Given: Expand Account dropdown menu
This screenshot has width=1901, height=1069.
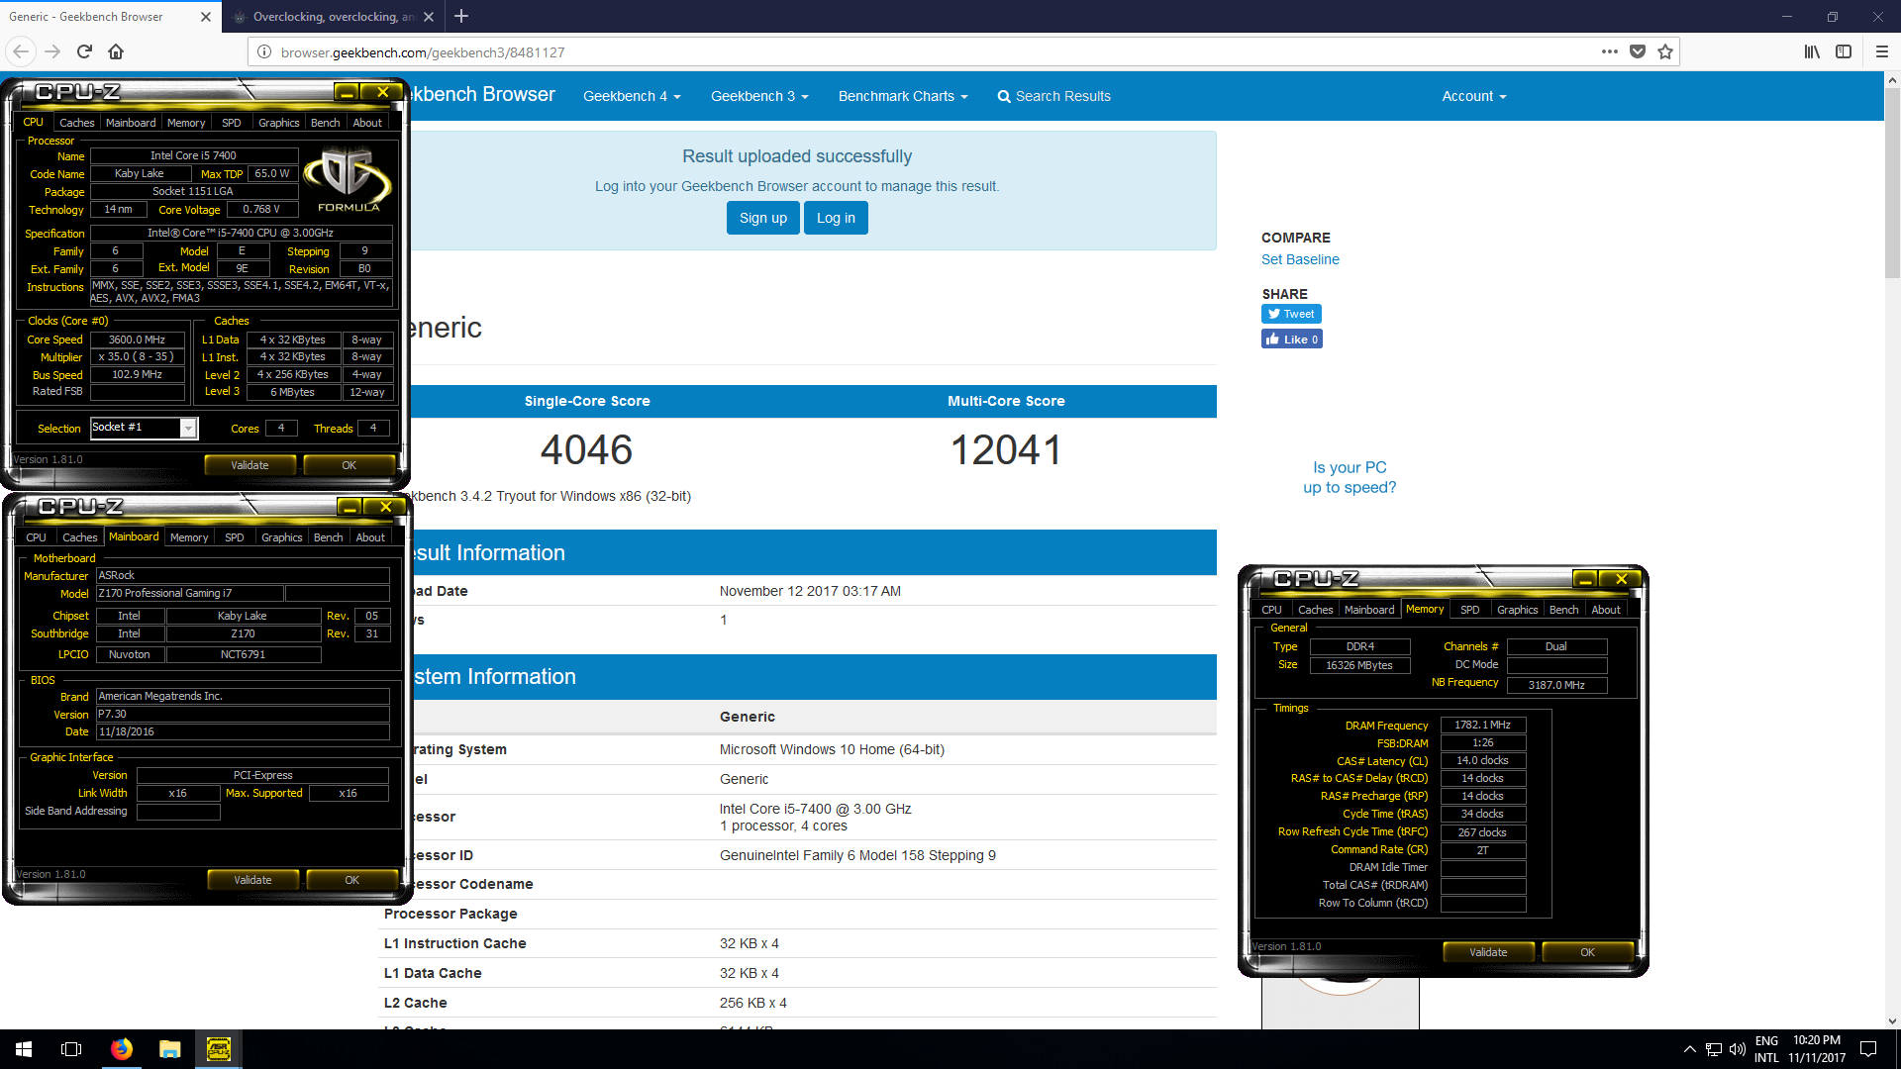Looking at the screenshot, I should tap(1474, 96).
